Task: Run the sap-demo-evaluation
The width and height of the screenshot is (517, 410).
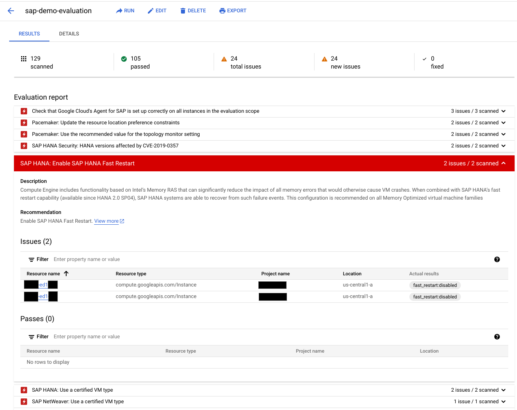Action: point(125,11)
